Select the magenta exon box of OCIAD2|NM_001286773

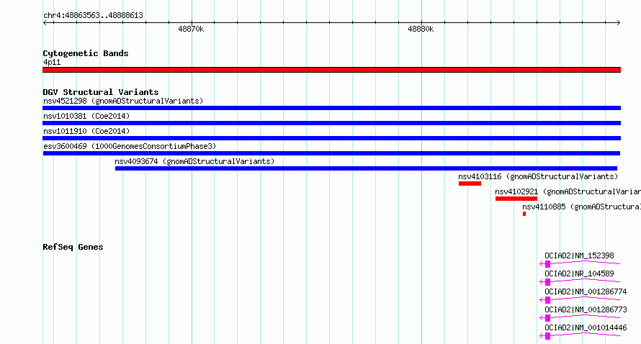pos(548,318)
